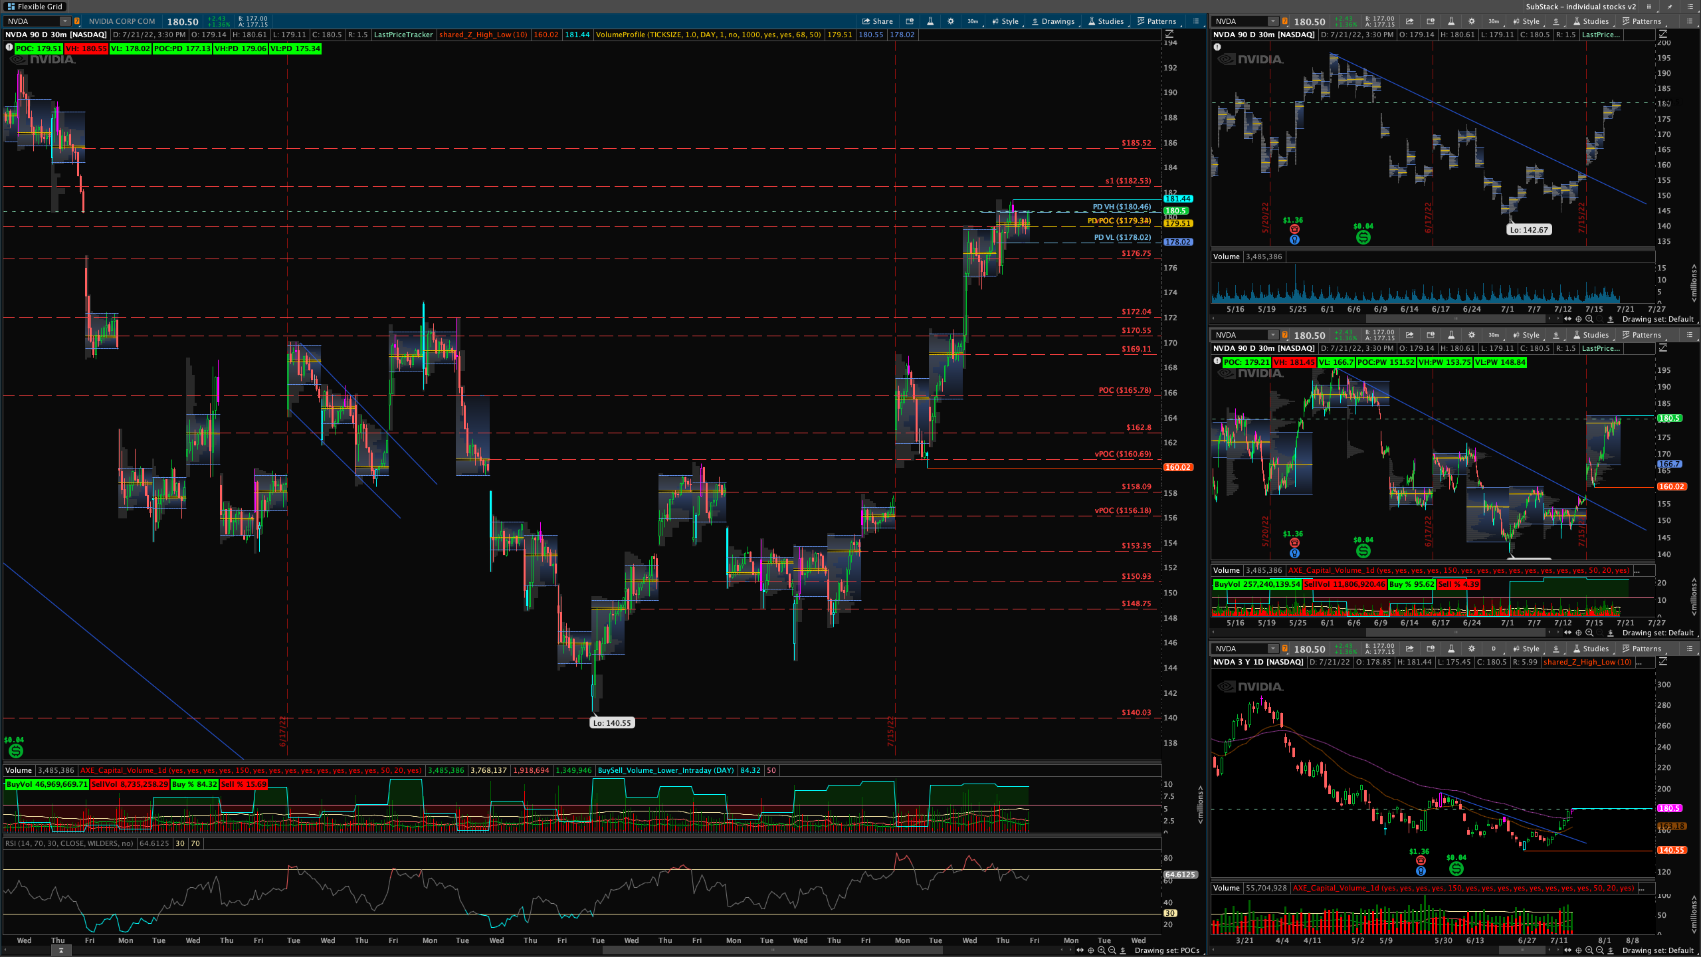Toggle price axis scale icon on main chart
1701x957 pixels.
[1169, 35]
